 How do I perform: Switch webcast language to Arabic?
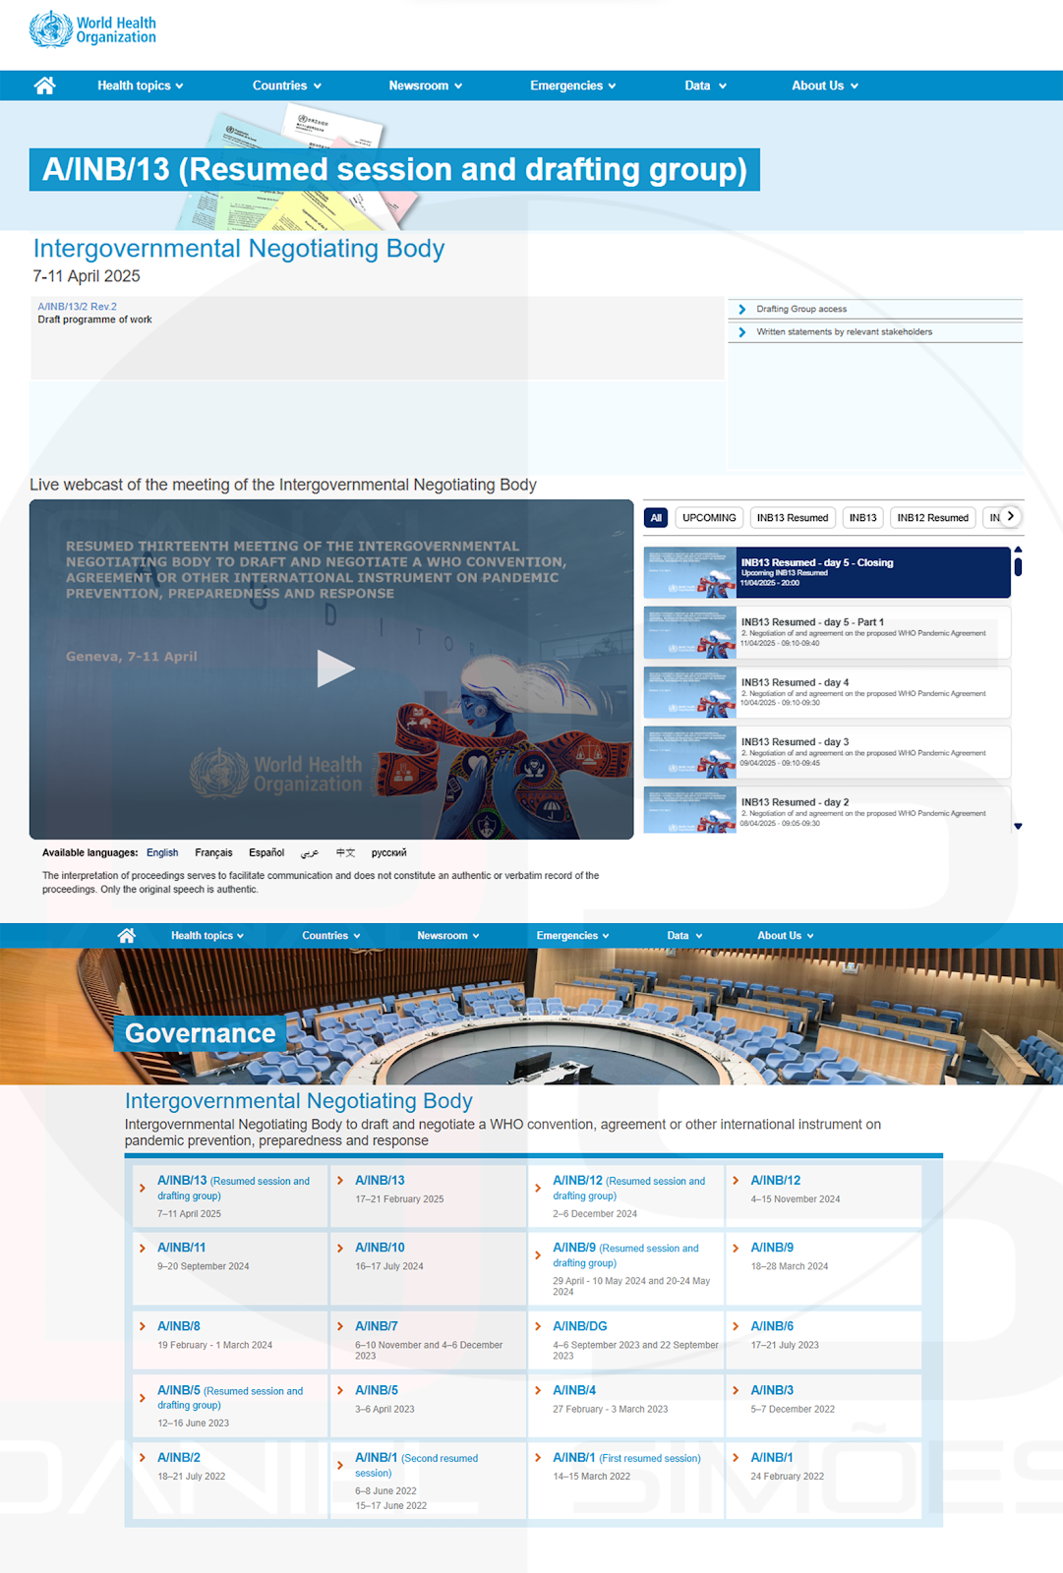[310, 852]
